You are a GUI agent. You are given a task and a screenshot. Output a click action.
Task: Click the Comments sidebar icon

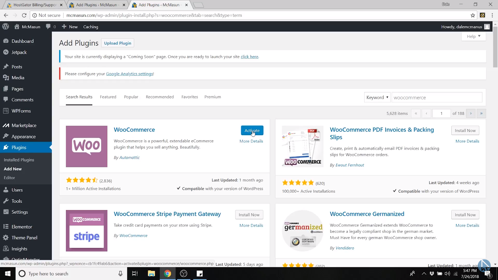tap(6, 100)
